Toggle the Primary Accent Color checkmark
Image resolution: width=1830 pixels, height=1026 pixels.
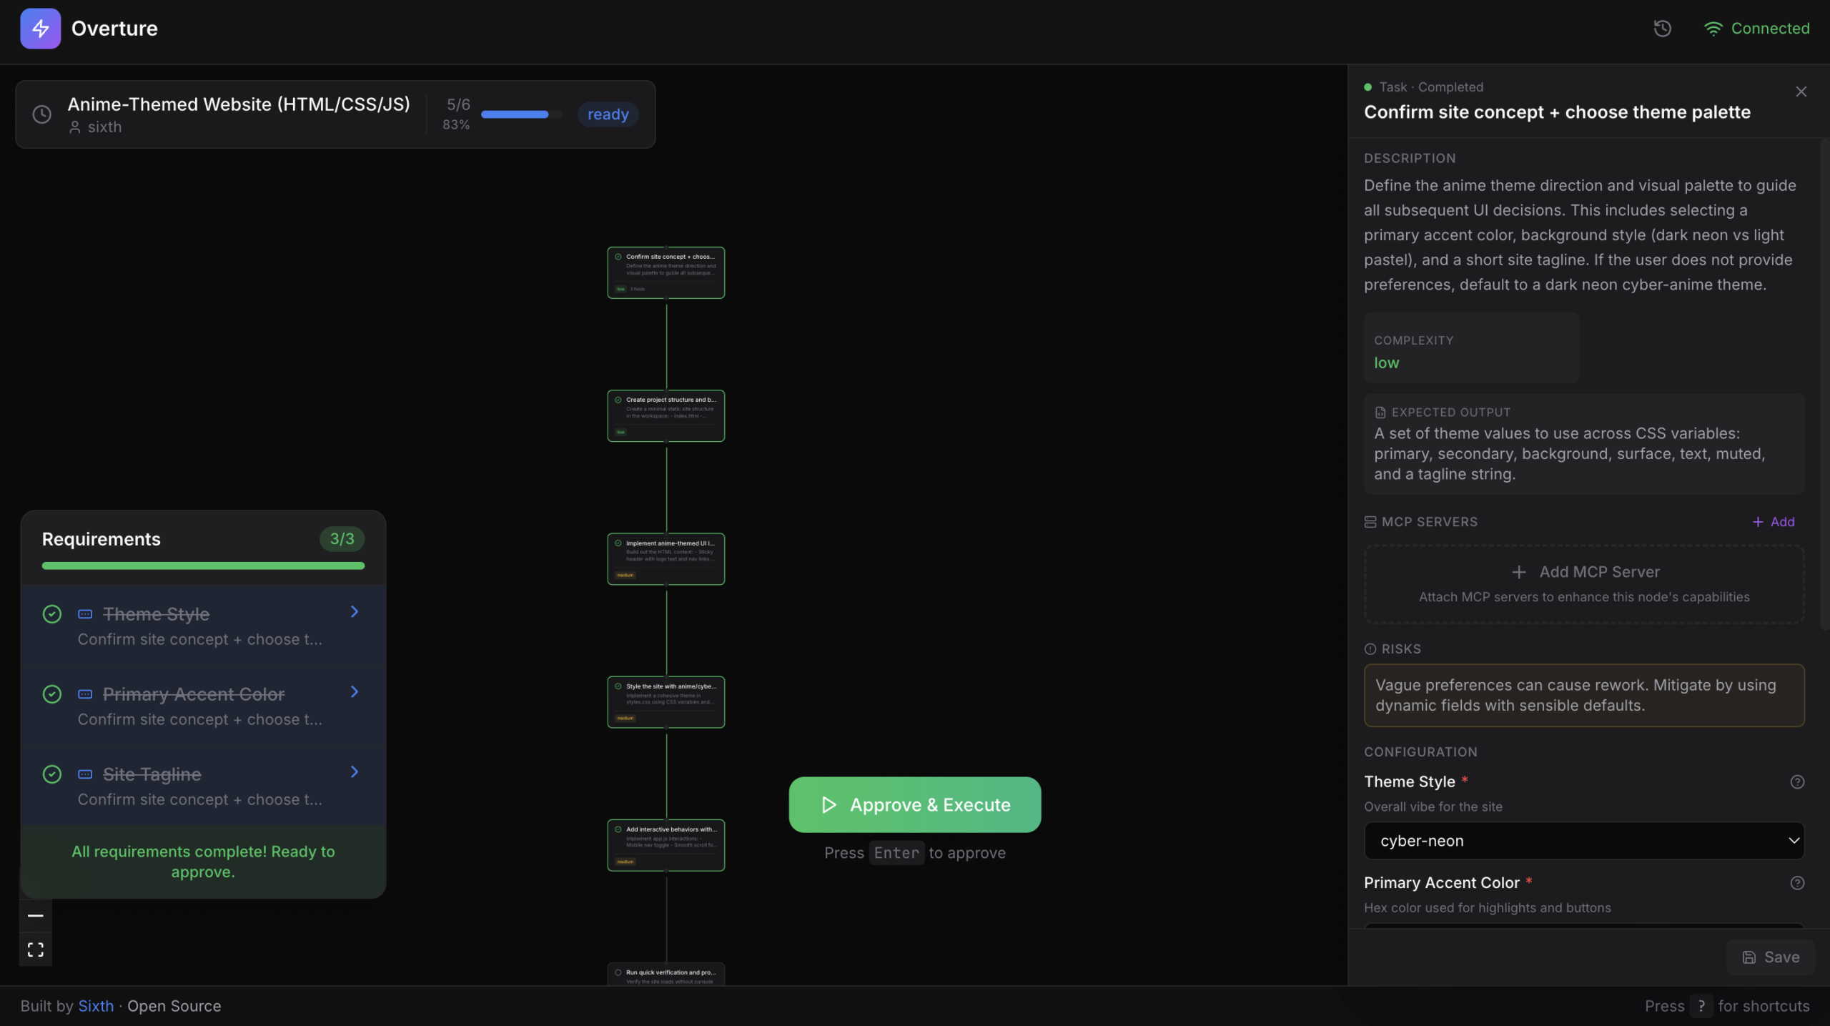[x=52, y=694]
